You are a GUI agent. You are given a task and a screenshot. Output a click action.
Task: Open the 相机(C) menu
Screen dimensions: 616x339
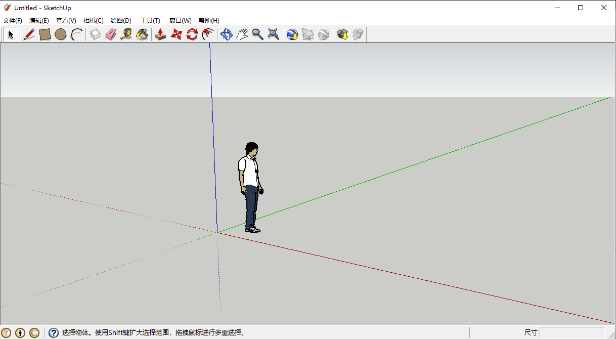(x=93, y=21)
